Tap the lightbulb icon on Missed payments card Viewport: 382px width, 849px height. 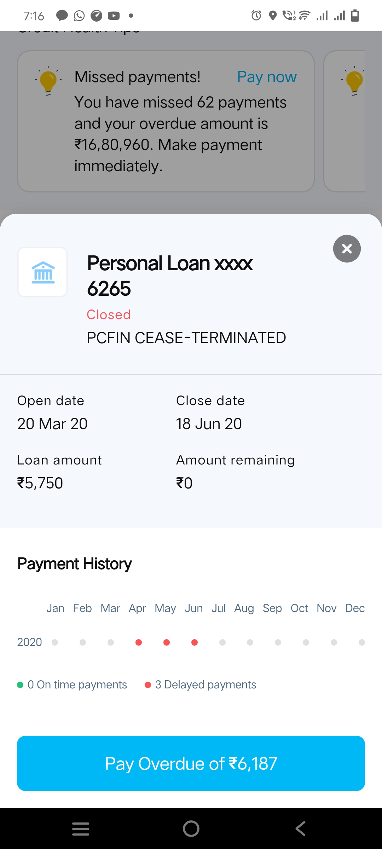[48, 81]
